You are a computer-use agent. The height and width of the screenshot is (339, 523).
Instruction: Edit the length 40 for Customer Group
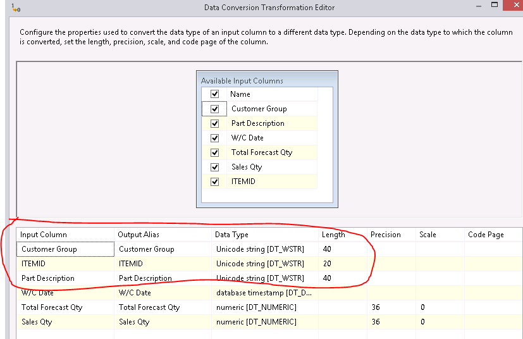point(343,249)
